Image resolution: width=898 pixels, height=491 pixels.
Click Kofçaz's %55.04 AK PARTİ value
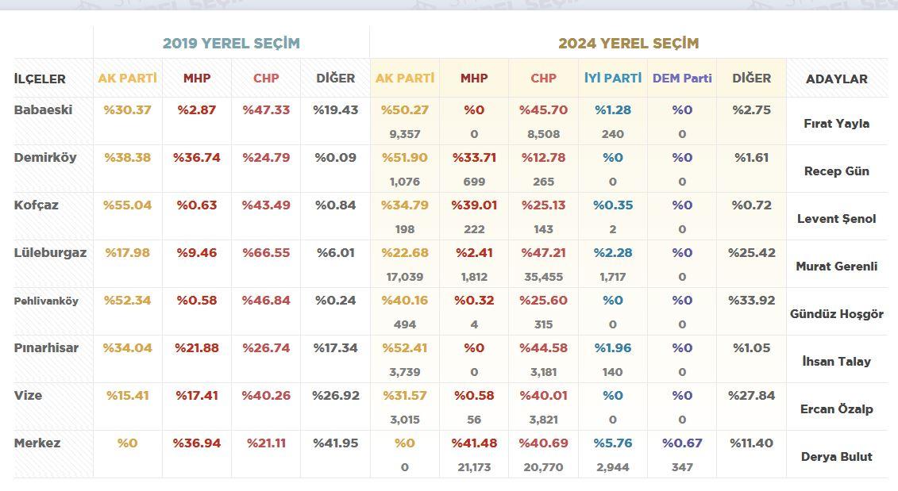(x=127, y=205)
